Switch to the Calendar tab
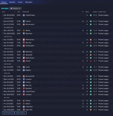This screenshot has width=113, height=116. 12,2
